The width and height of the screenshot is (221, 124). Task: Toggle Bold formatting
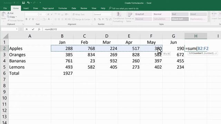click(26, 19)
